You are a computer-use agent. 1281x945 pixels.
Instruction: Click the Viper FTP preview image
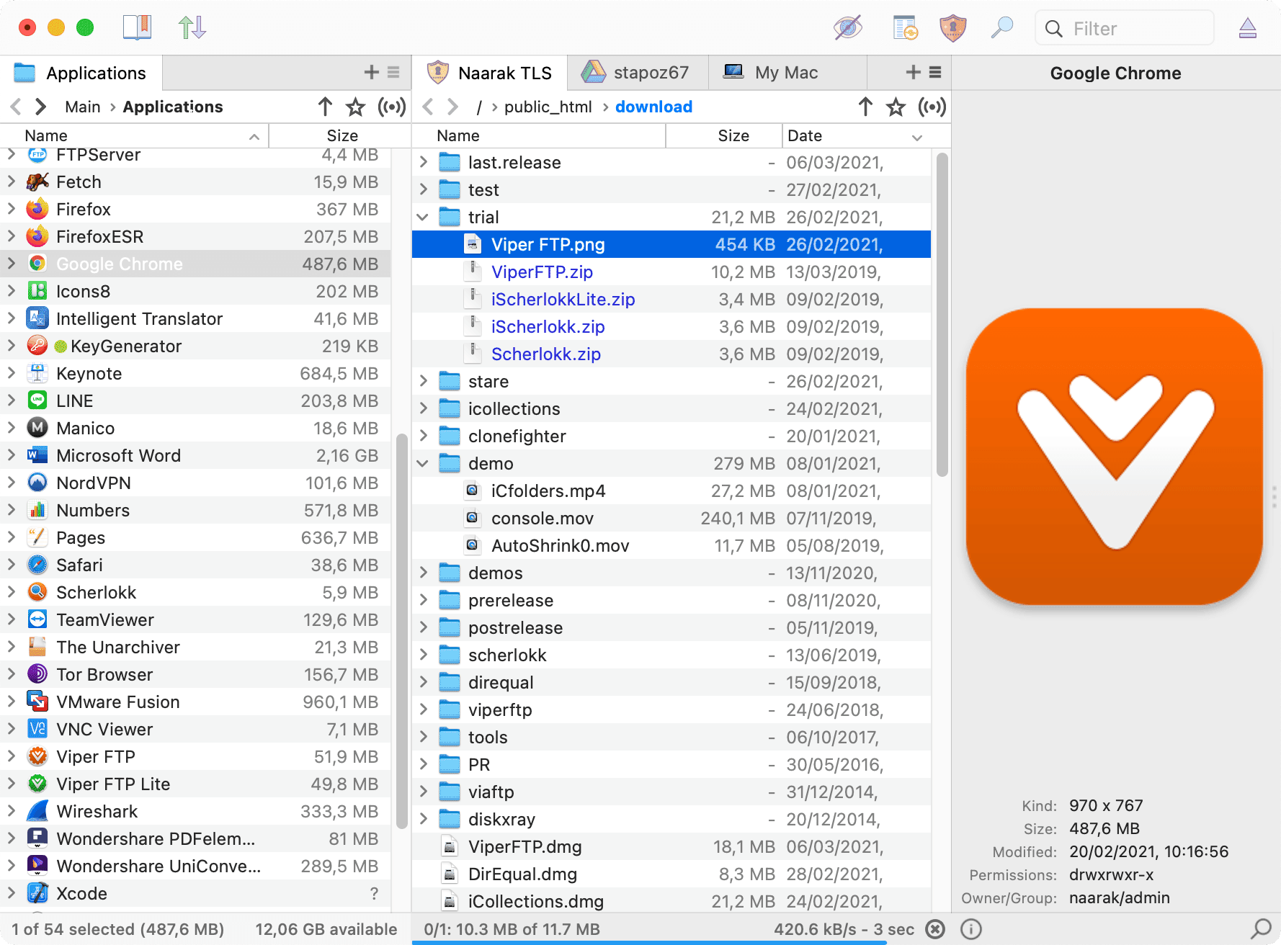click(x=1115, y=457)
